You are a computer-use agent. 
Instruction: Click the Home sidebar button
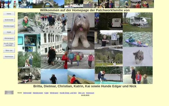[9, 14]
